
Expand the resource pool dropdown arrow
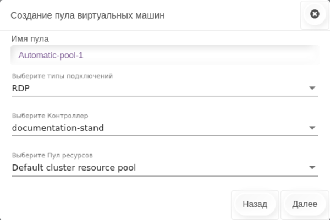coord(312,167)
